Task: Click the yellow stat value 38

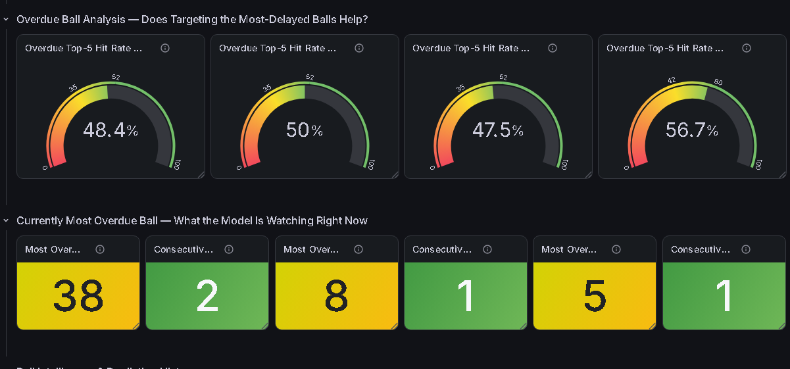Action: tap(78, 296)
